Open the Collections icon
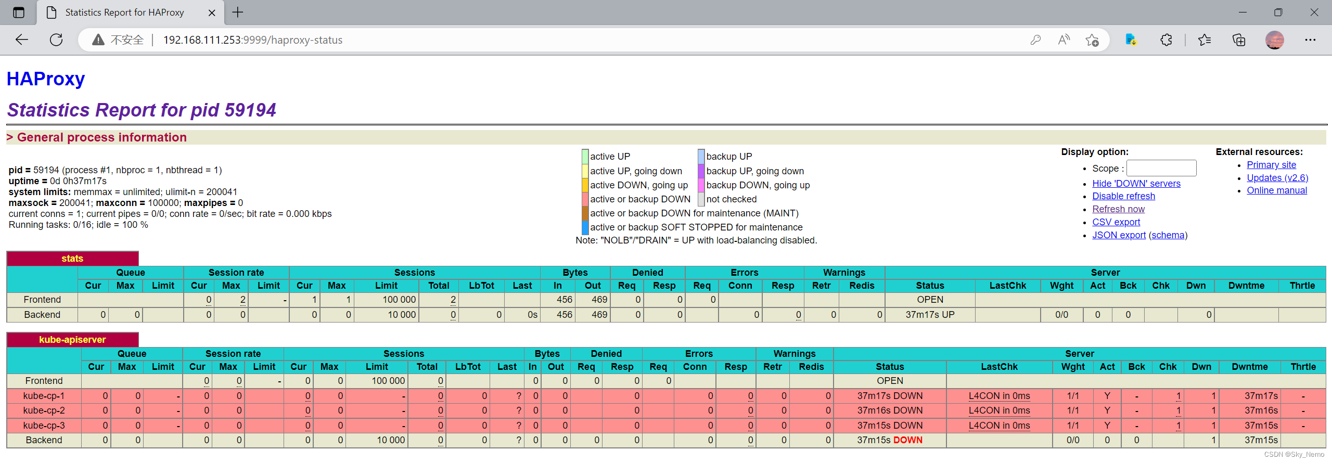Screen dimensions: 1332x463 1239,40
